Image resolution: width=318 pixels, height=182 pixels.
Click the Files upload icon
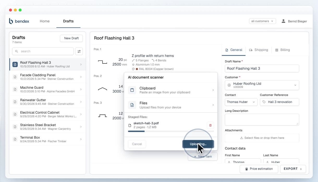point(132,105)
